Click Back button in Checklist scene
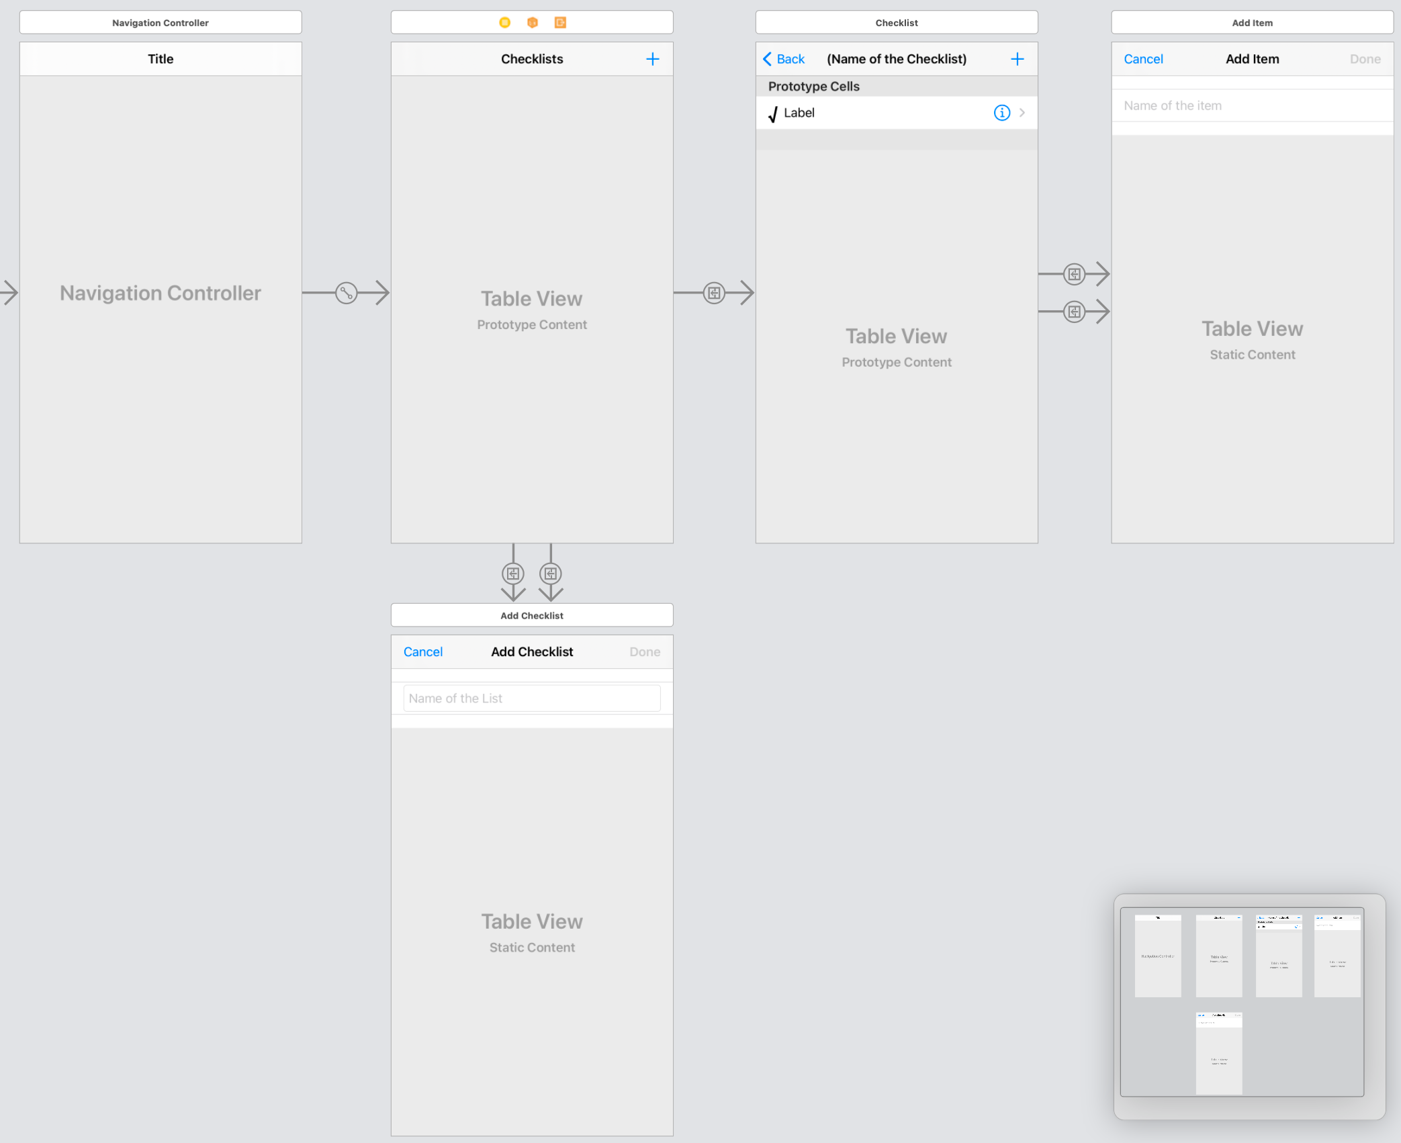This screenshot has width=1401, height=1143. pyautogui.click(x=784, y=59)
